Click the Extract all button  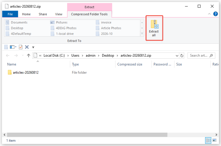[x=154, y=28]
